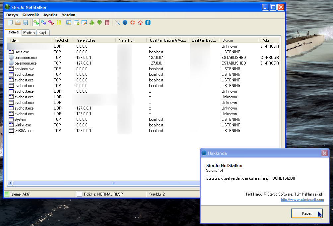Click the Uzaktan Bağlantı Adr... column header
This screenshot has height=226, width=333.
(167, 40)
